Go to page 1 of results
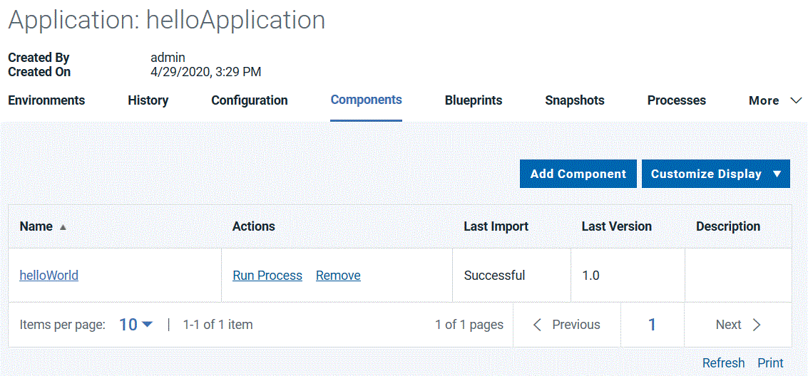 click(652, 325)
